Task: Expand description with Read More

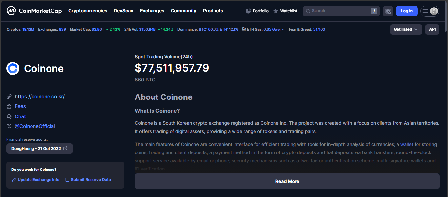Action: (x=287, y=181)
